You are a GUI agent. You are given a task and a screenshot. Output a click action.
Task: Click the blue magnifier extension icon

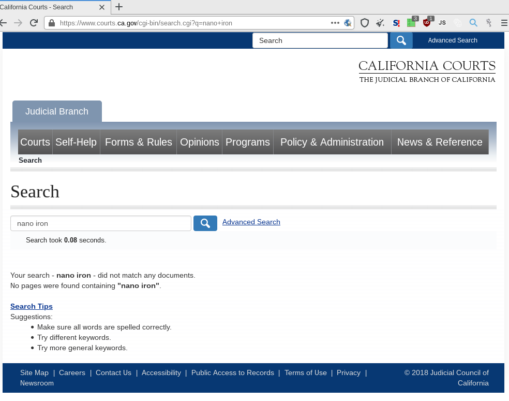click(473, 23)
